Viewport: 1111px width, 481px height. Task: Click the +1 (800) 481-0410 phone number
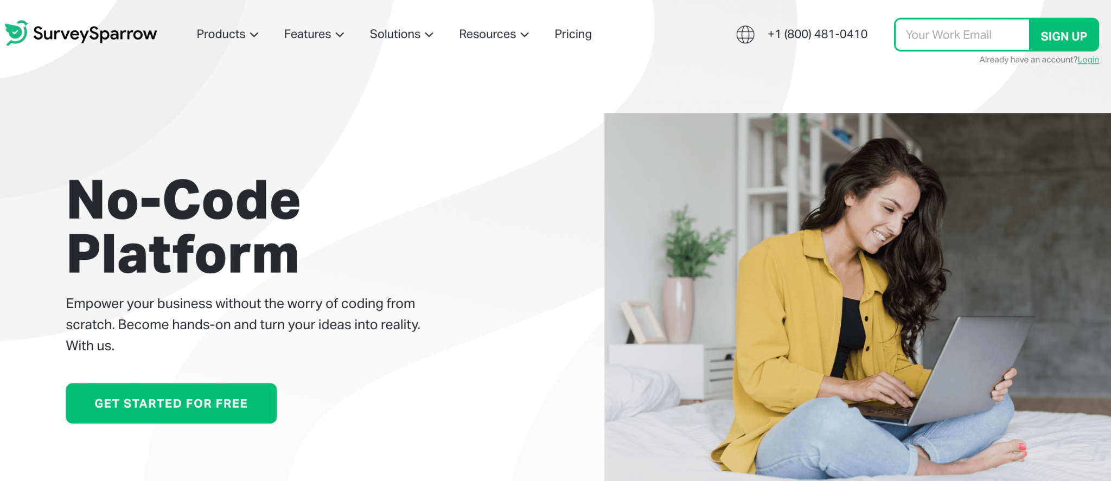(818, 34)
